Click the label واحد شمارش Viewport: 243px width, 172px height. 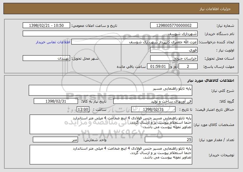95,140
